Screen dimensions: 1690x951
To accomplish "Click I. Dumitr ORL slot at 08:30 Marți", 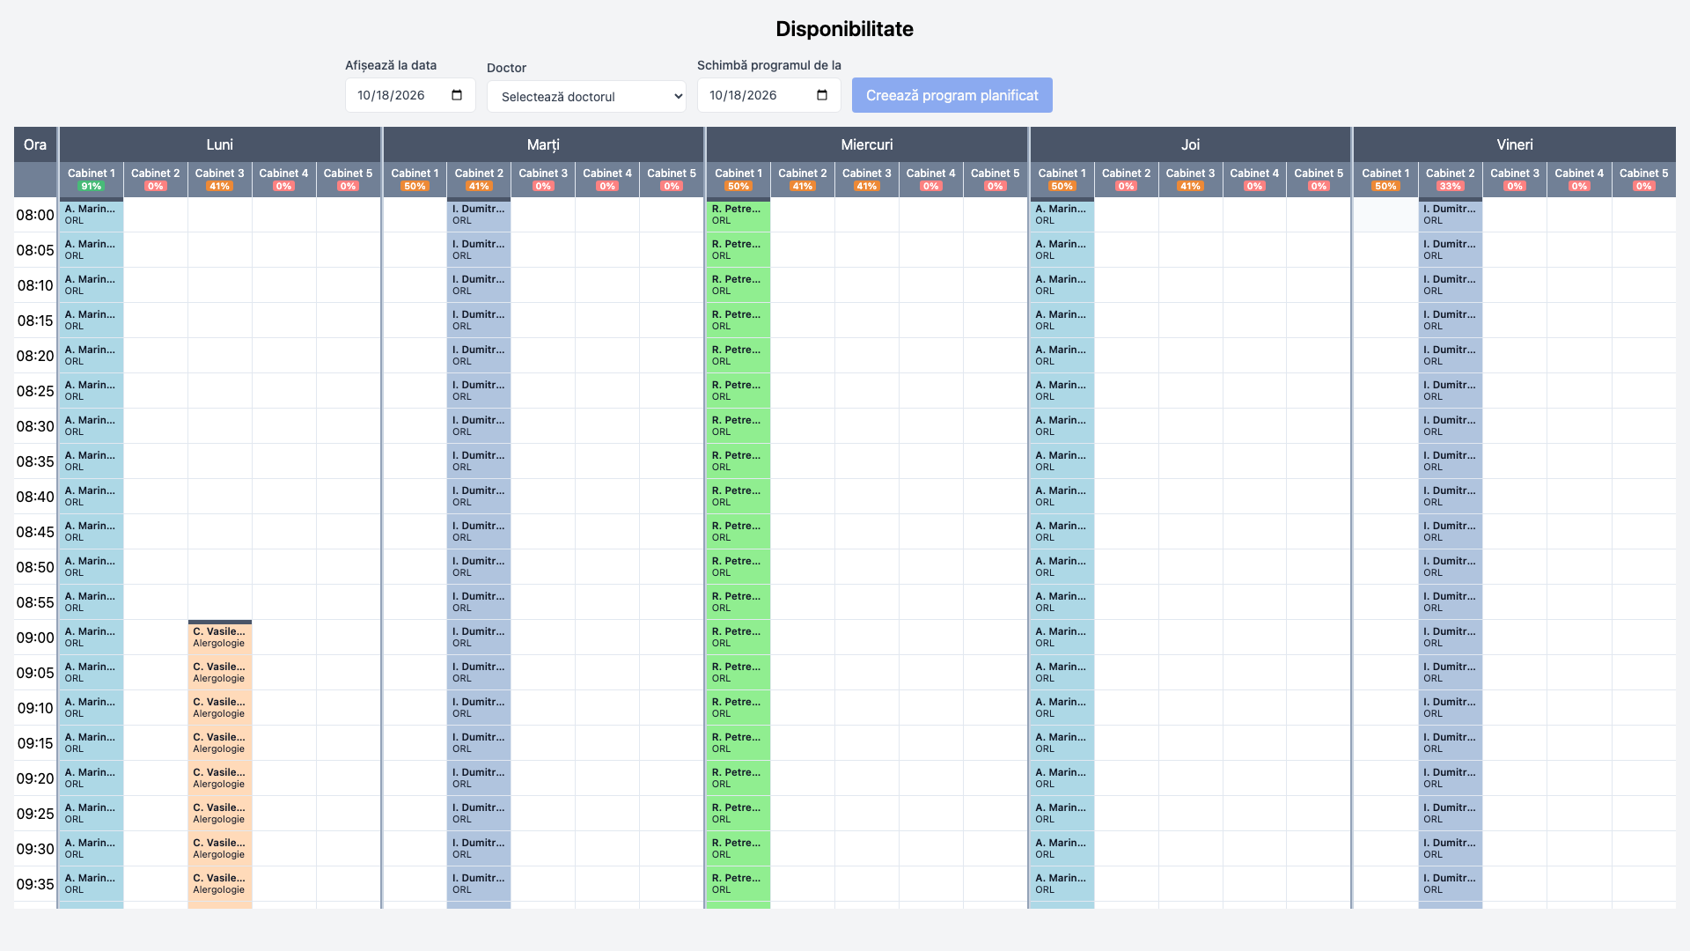I will [479, 426].
